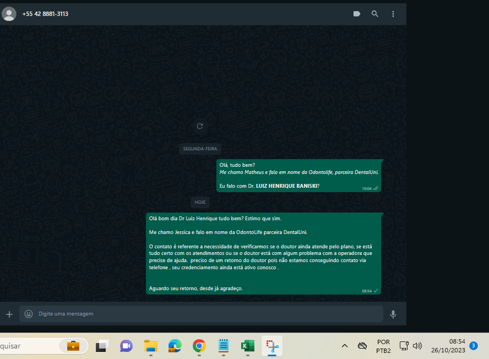Screen dimensions: 489x359
Task: Switch POR PTB2 keyboard input language
Action: 383,346
